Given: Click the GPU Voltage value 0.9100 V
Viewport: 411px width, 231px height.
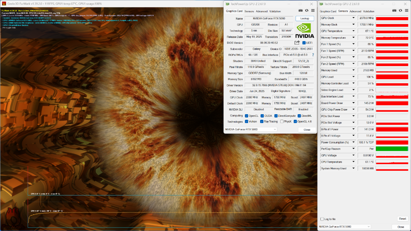Looking at the screenshot, I should pos(366,155).
